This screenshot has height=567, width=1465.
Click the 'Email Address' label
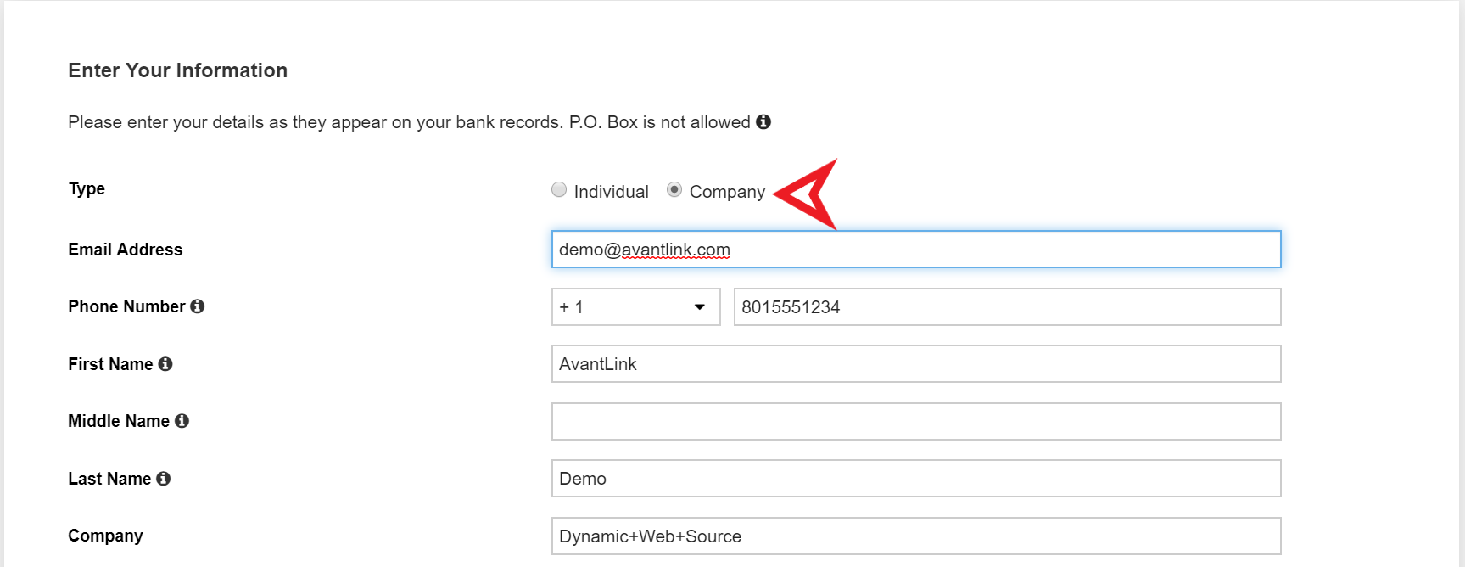(x=126, y=250)
